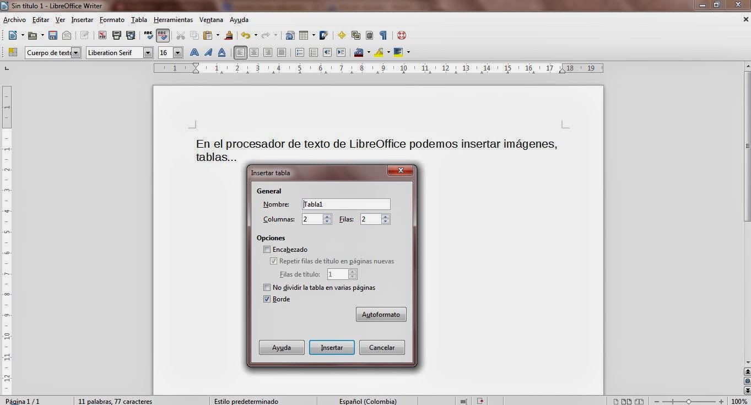Open the Liberation Serif font name dropdown

click(x=148, y=53)
